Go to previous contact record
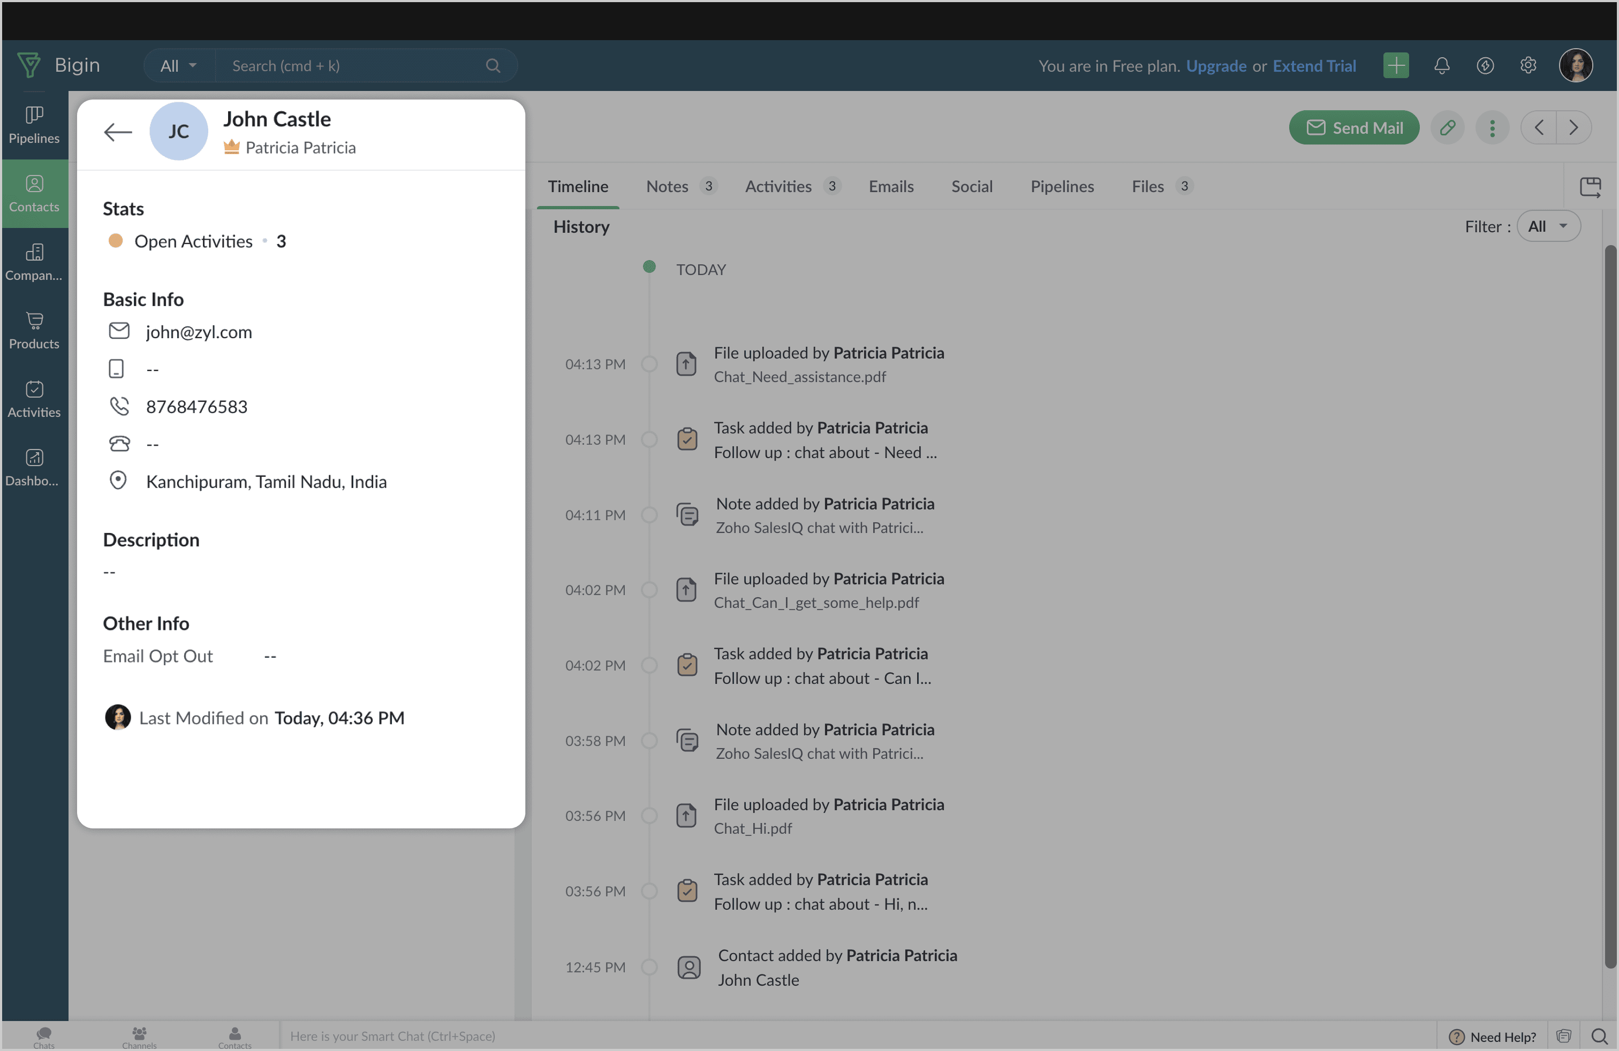Screen dimensions: 1619x1051 pyautogui.click(x=1539, y=128)
